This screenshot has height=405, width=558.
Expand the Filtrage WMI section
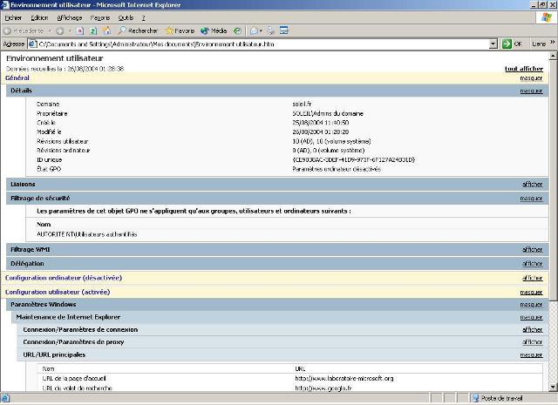point(532,249)
